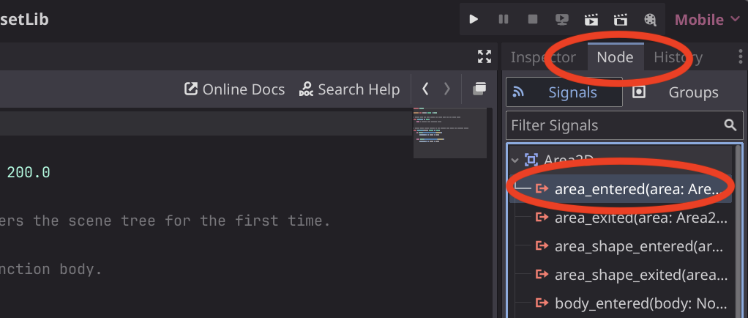Toggle floating script editor window icon

[479, 89]
